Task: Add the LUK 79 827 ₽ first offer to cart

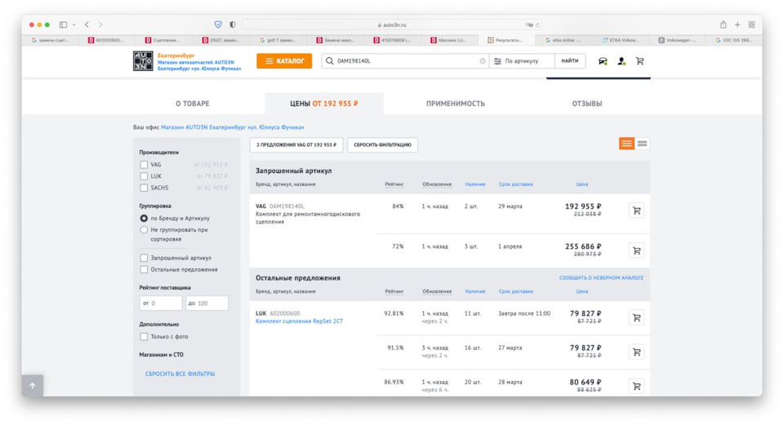Action: 636,317
